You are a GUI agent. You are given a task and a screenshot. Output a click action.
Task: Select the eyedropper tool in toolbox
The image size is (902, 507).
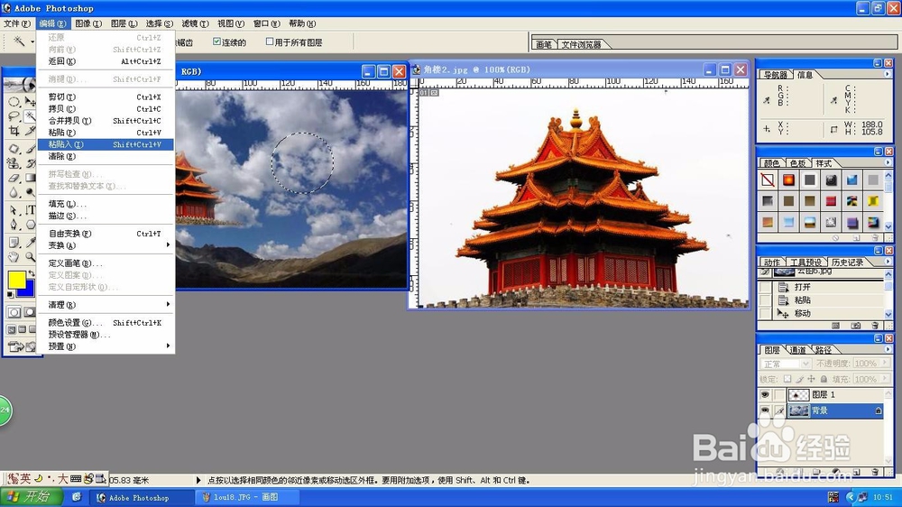point(30,243)
